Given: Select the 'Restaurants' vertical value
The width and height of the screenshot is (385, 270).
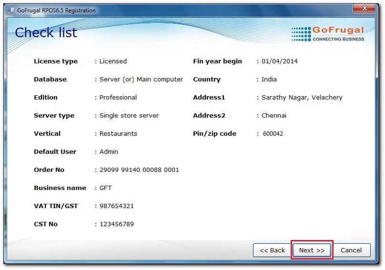Looking at the screenshot, I should 118,133.
